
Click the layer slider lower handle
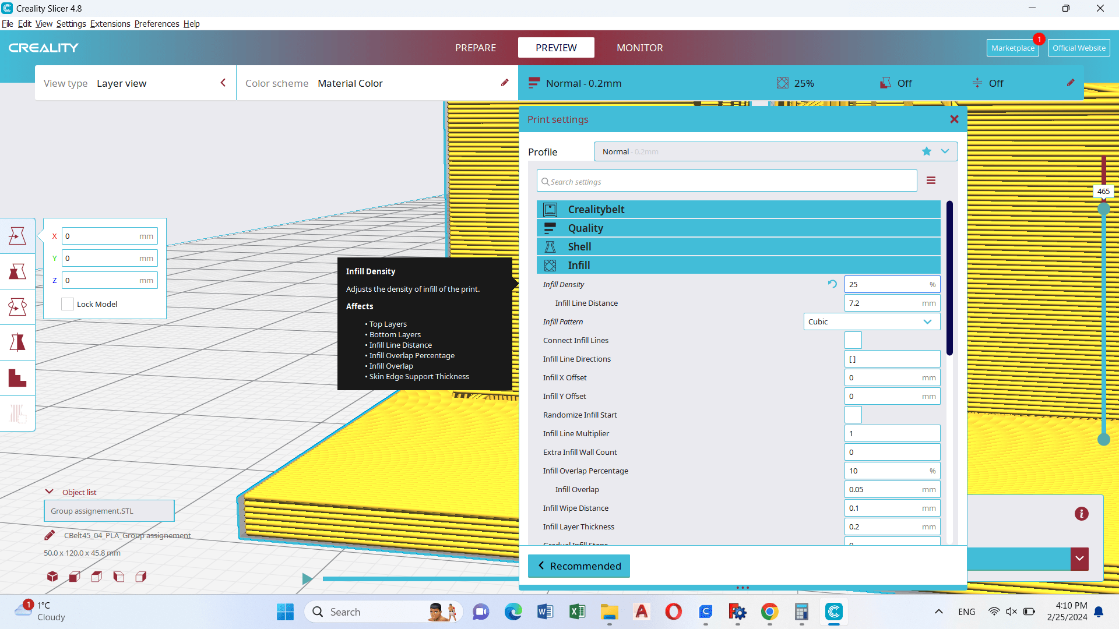click(1104, 440)
